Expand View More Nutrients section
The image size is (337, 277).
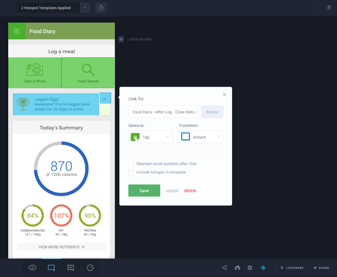click(x=62, y=247)
